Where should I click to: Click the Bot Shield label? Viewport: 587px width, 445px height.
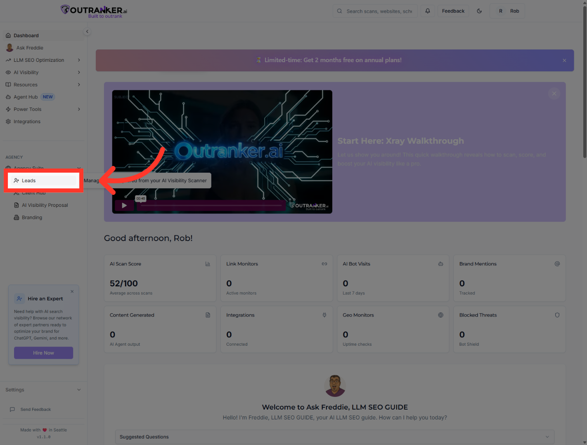[x=469, y=344]
